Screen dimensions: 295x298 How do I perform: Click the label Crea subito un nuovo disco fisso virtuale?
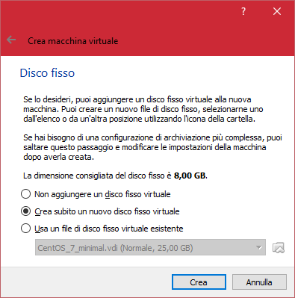pyautogui.click(x=107, y=211)
